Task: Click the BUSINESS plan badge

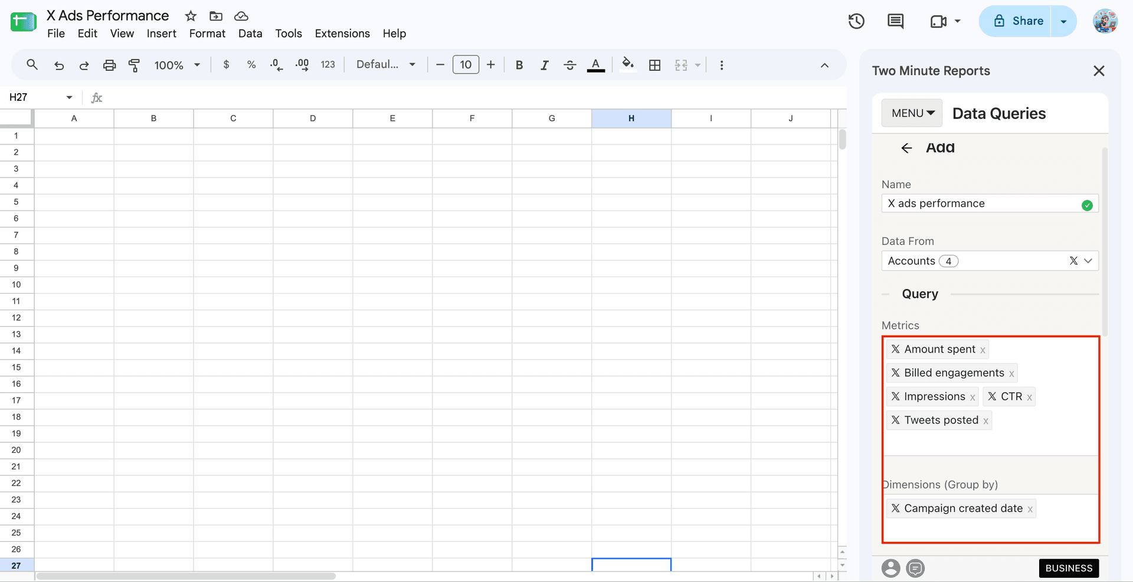Action: 1069,568
